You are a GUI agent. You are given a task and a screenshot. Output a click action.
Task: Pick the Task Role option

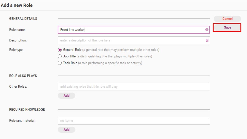point(60,63)
